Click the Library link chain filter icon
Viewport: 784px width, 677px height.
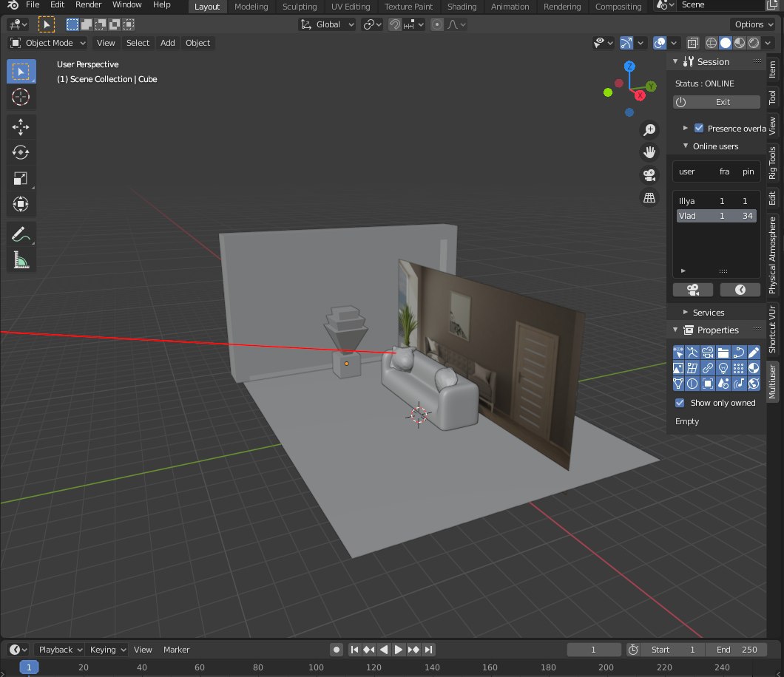(x=708, y=368)
